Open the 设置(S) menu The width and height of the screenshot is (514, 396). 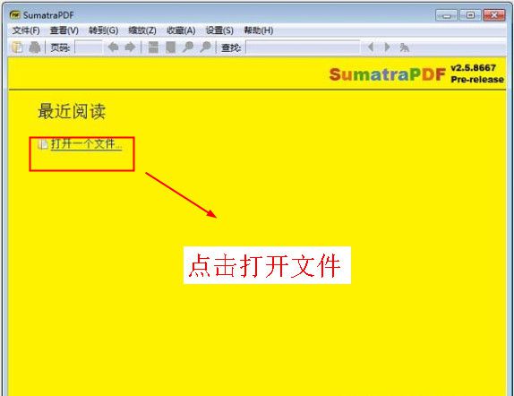[x=219, y=30]
